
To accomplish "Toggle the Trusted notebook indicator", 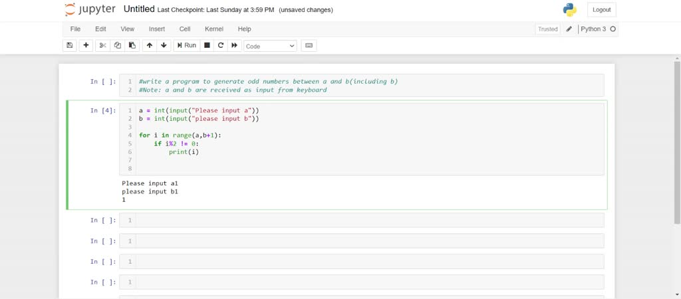I will coord(548,29).
